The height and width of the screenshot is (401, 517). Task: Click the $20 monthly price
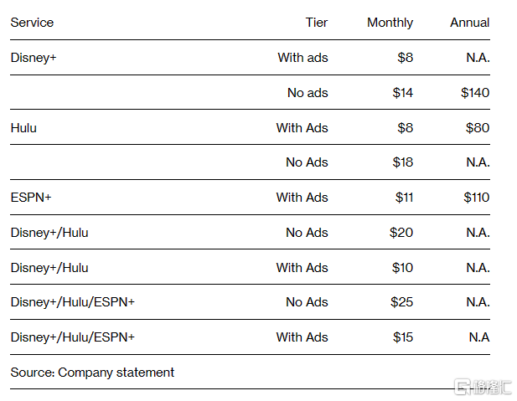401,233
